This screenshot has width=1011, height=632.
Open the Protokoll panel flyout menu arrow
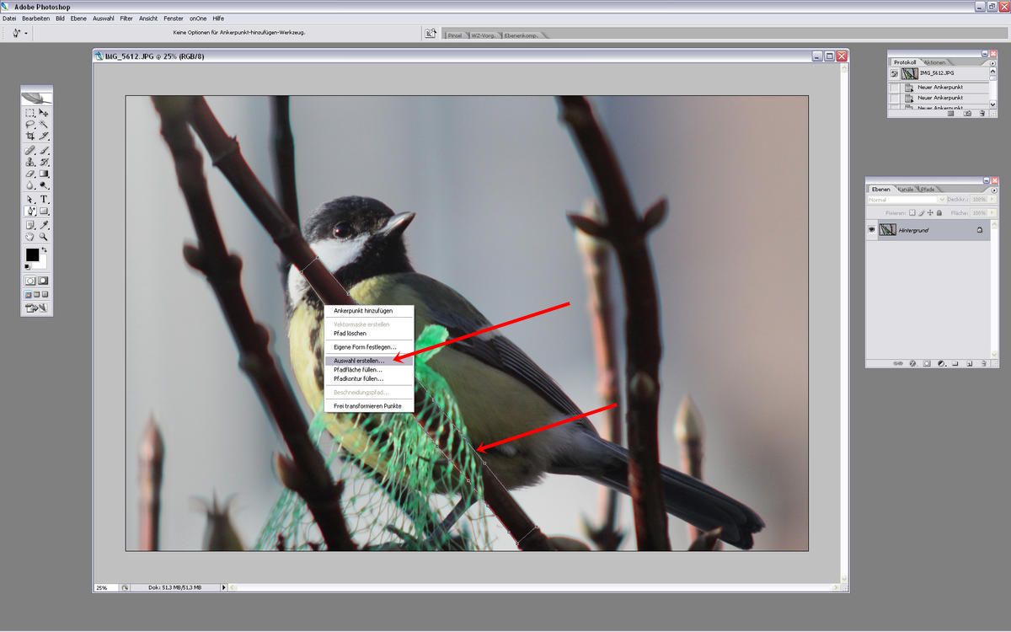coord(992,63)
